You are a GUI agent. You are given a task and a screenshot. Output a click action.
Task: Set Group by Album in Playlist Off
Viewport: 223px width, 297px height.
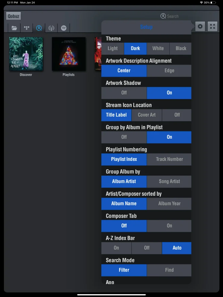pyautogui.click(x=124, y=137)
